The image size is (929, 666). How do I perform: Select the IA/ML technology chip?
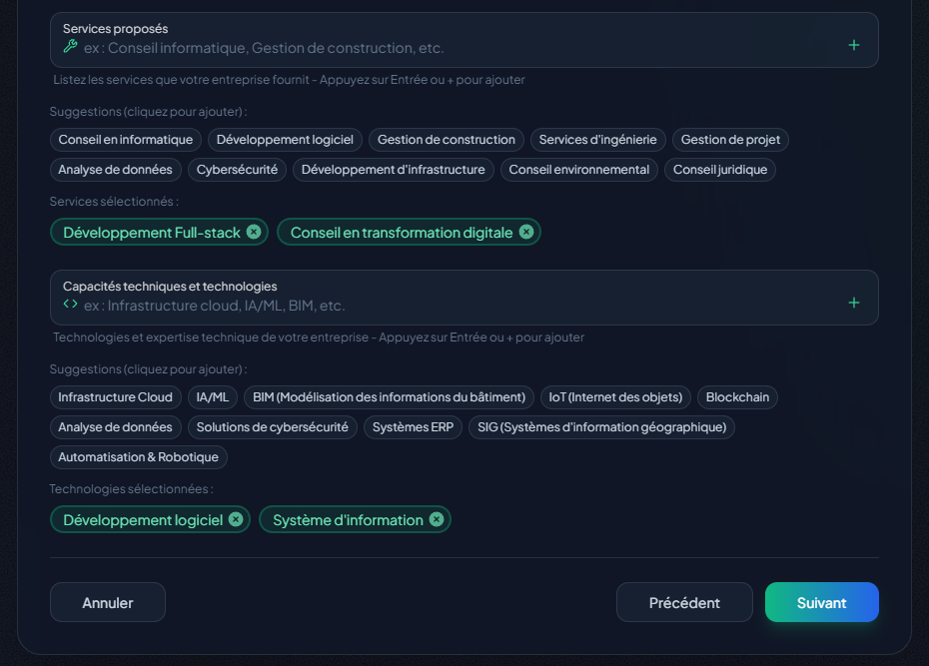[213, 397]
